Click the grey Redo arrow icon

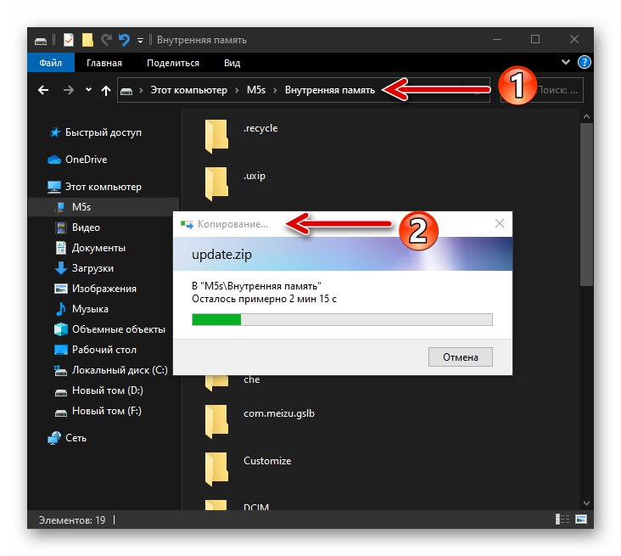[x=106, y=40]
